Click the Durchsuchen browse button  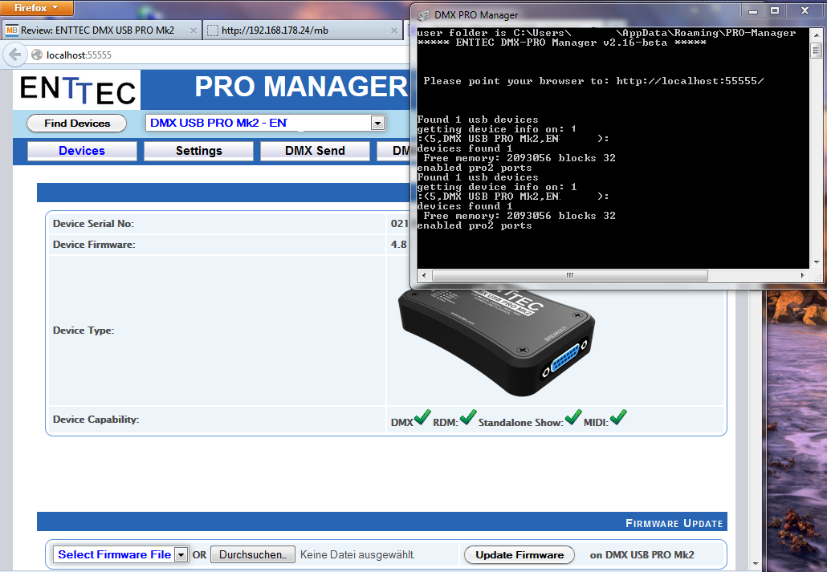coord(253,554)
